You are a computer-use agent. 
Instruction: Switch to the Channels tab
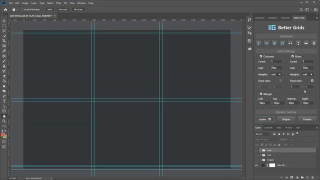tap(268, 128)
